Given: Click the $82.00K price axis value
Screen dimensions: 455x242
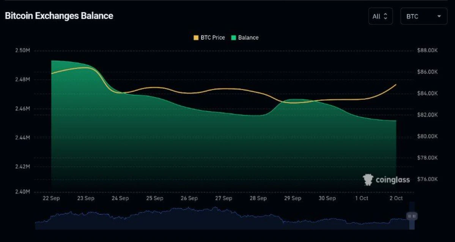Looking at the screenshot, I should click(427, 115).
